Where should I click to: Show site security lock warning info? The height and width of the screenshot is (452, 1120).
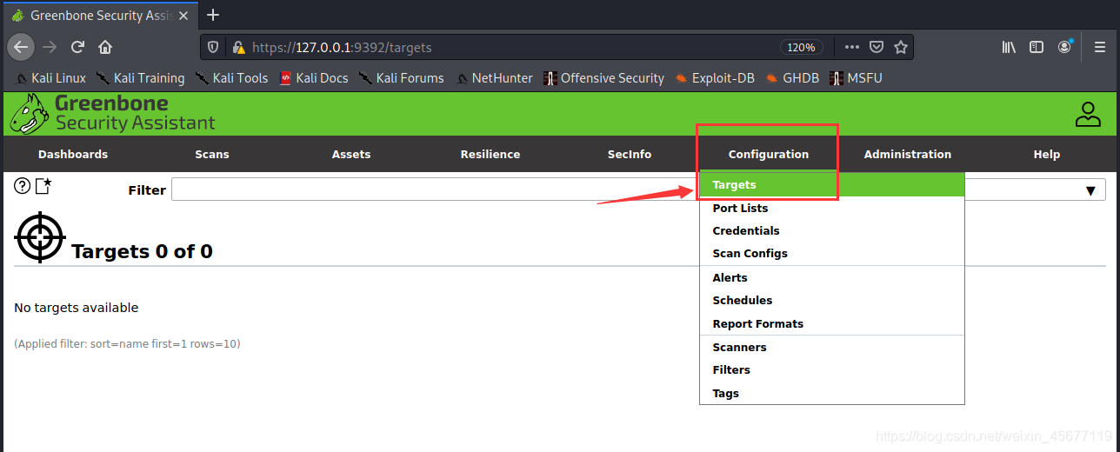(237, 47)
